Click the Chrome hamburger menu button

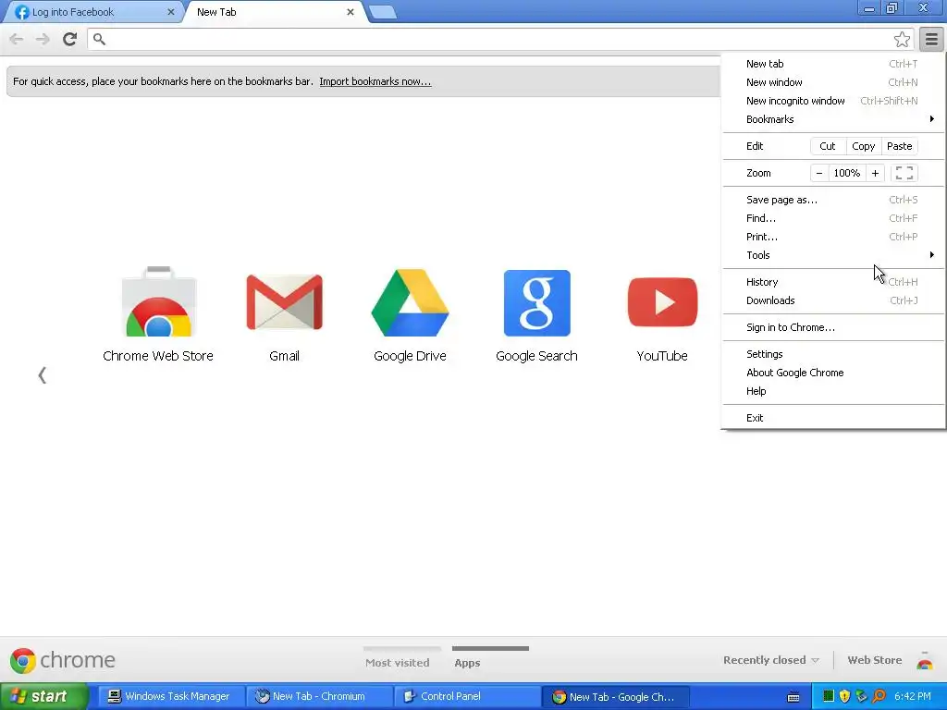931,39
